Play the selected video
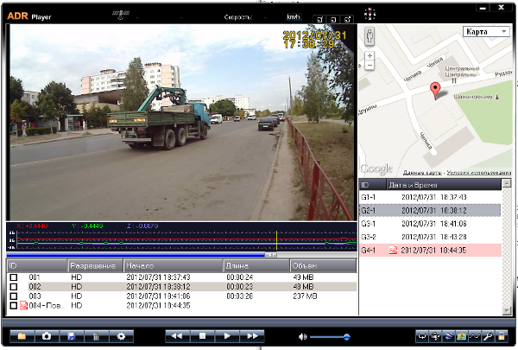This screenshot has width=518, height=350. coord(227,336)
